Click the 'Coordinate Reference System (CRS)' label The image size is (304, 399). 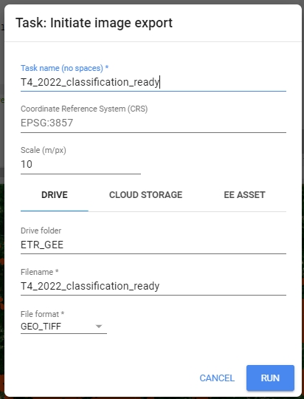pos(84,109)
